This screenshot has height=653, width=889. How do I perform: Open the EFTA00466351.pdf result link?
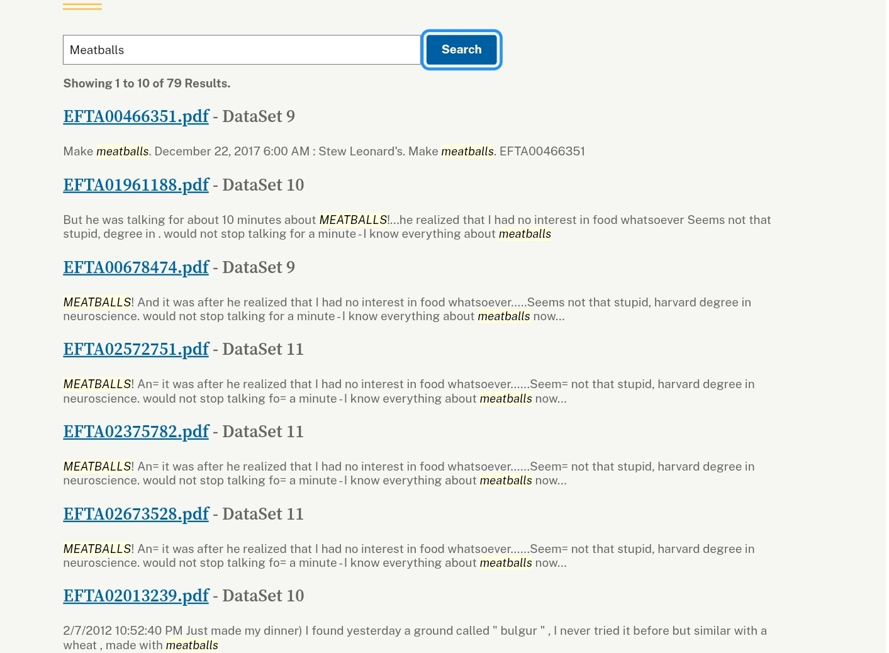[x=136, y=116]
